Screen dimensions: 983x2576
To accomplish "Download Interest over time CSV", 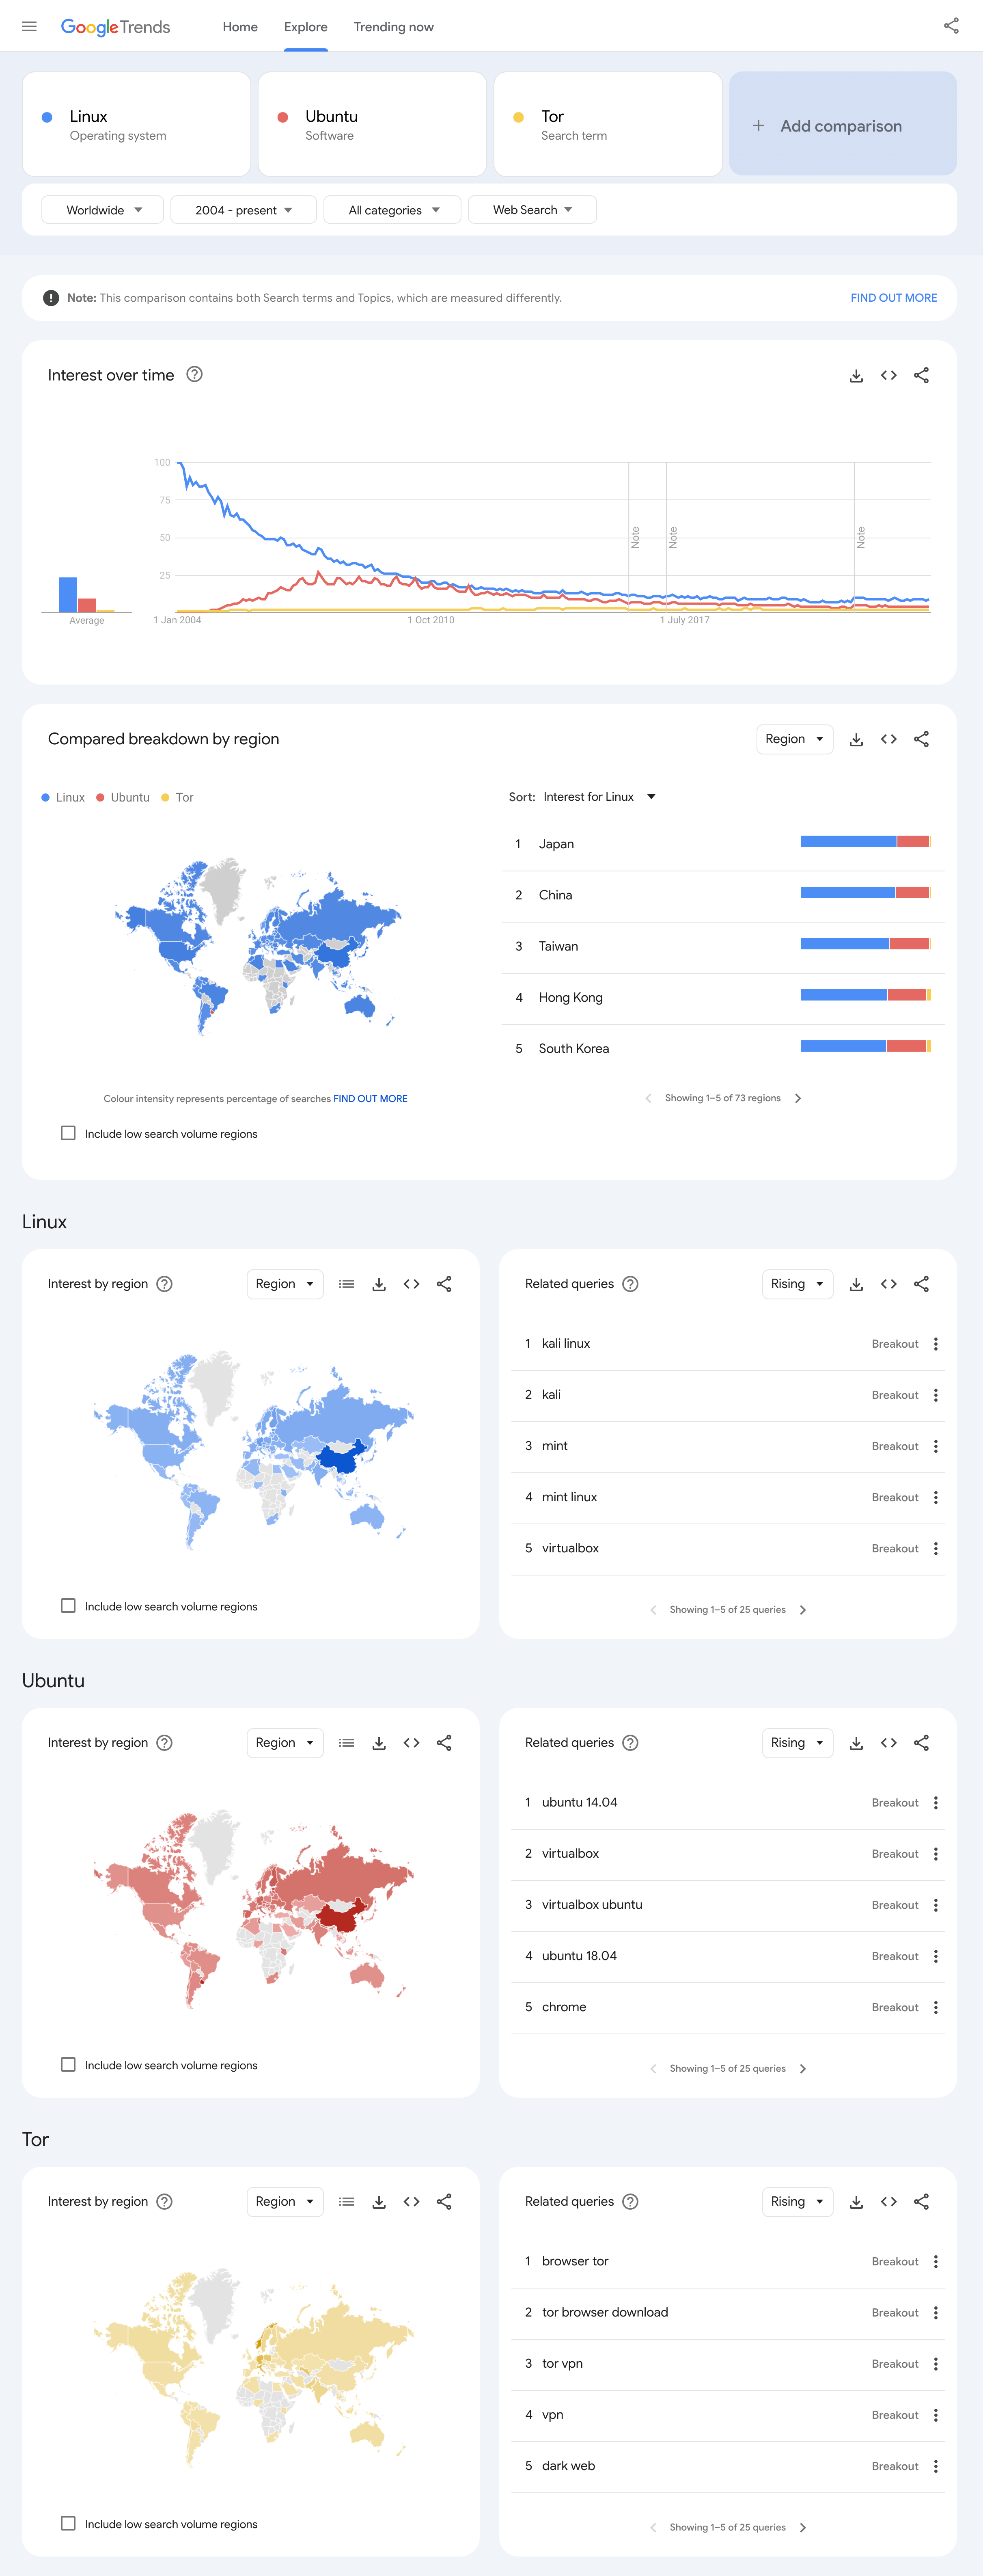I will [856, 375].
